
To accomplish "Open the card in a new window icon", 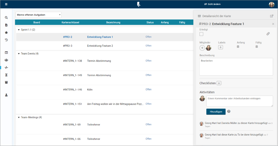I will coord(272,16).
